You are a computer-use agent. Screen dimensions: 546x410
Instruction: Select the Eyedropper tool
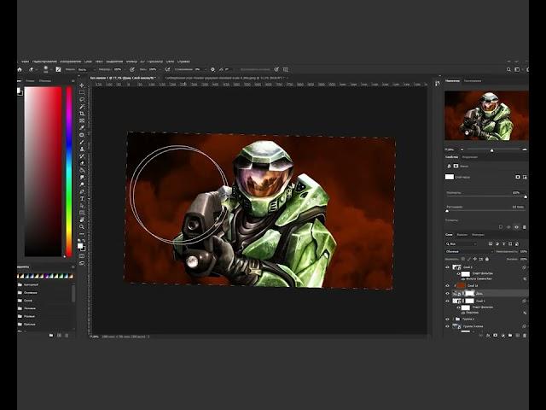(x=82, y=127)
